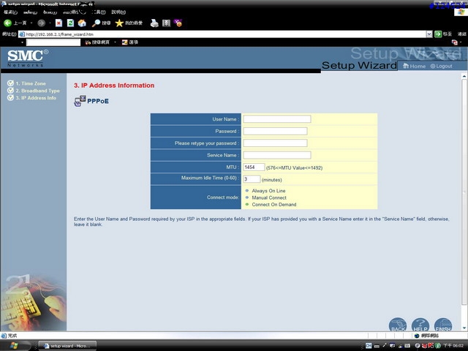Click the PPPoE connection icon
Screen dimensions: 468x351
pos(80,101)
